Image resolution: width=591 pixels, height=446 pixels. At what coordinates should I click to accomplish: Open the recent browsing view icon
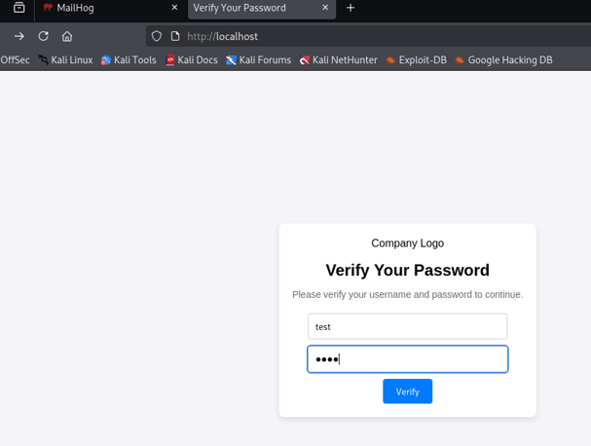point(19,8)
